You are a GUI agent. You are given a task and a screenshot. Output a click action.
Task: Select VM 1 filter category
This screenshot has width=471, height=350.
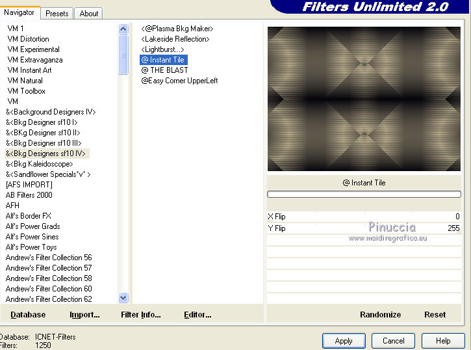tap(16, 29)
